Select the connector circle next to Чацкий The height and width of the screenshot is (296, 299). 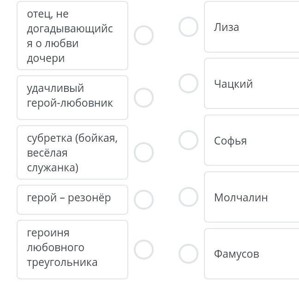[x=188, y=83]
